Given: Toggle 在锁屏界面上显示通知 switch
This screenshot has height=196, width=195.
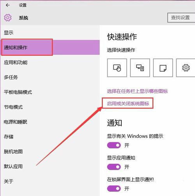Looking at the screenshot, I should coord(114,189).
